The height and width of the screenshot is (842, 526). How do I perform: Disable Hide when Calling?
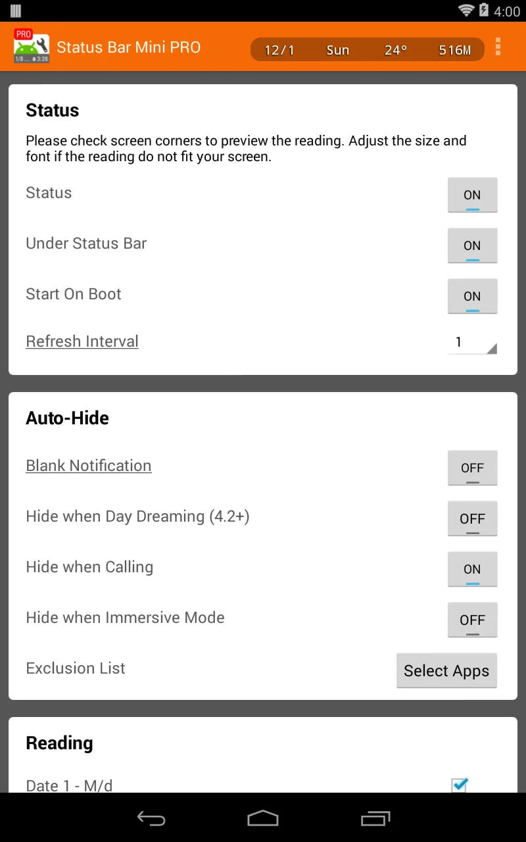472,570
